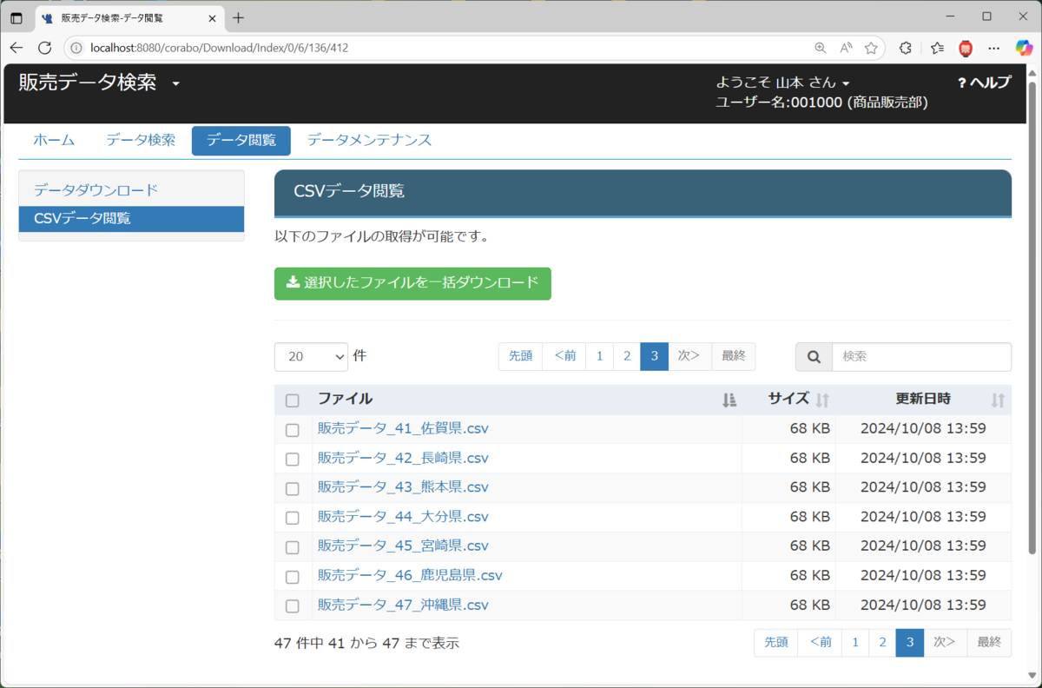The height and width of the screenshot is (688, 1042).
Task: Go to page 2 in bottom pagination
Action: pos(882,643)
